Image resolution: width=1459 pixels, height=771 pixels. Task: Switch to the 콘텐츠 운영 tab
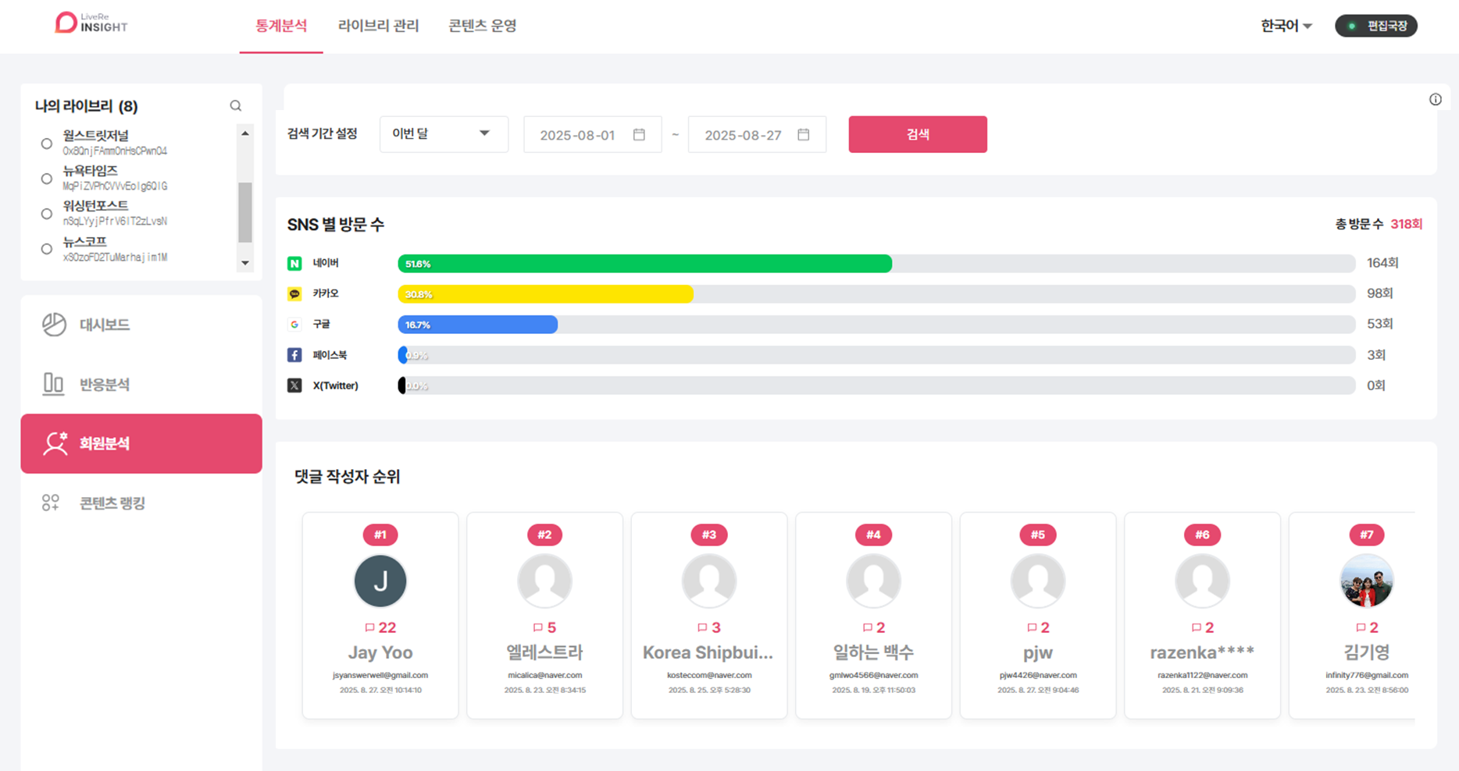[483, 26]
